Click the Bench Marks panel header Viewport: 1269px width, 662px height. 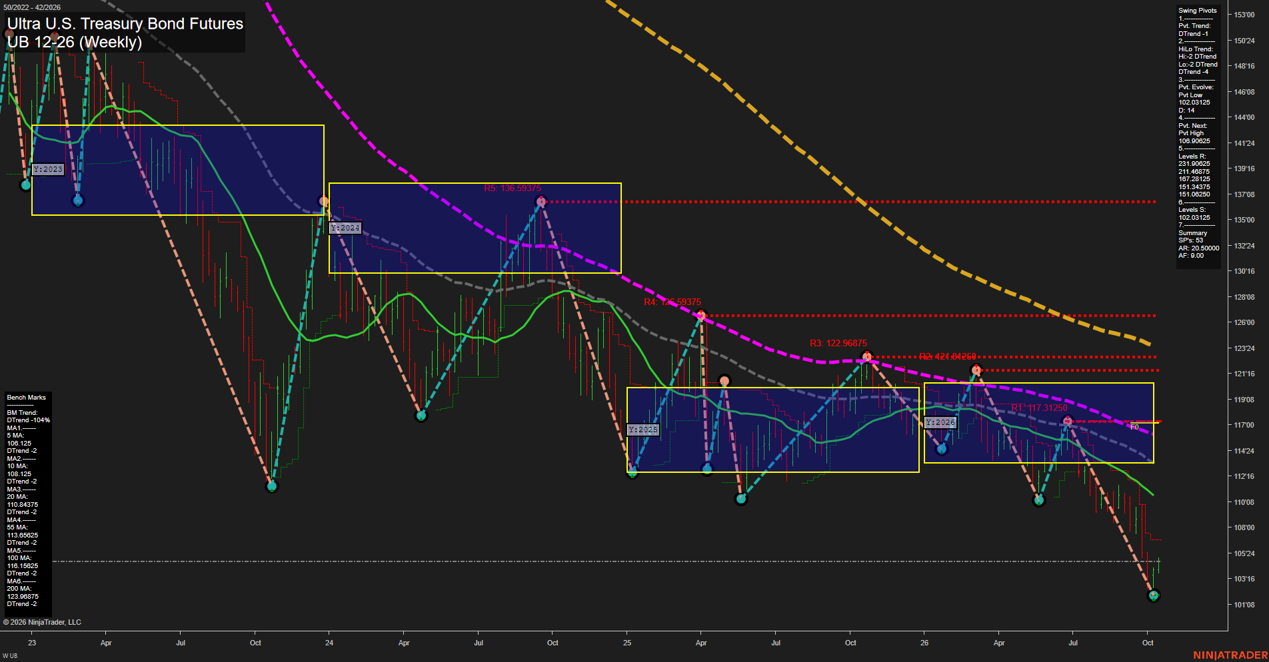(27, 398)
